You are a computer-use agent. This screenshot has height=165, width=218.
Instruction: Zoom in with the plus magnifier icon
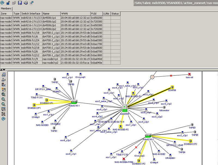click(4, 94)
